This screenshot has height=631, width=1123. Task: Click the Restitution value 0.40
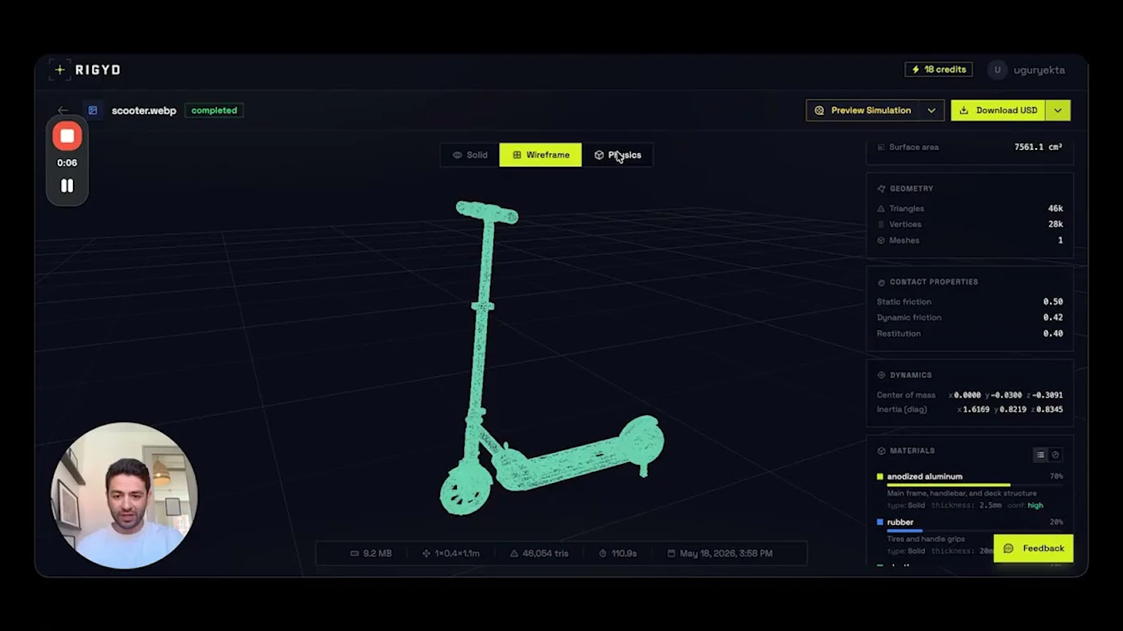tap(1053, 334)
